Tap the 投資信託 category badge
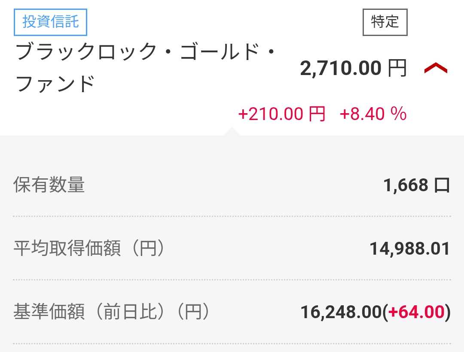 (51, 22)
